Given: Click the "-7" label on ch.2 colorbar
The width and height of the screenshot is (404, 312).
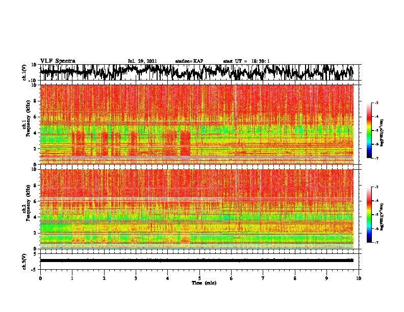Looking at the screenshot, I should (x=376, y=242).
